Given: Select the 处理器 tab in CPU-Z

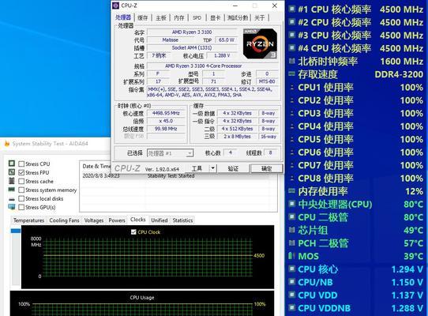Looking at the screenshot, I should click(x=123, y=17).
